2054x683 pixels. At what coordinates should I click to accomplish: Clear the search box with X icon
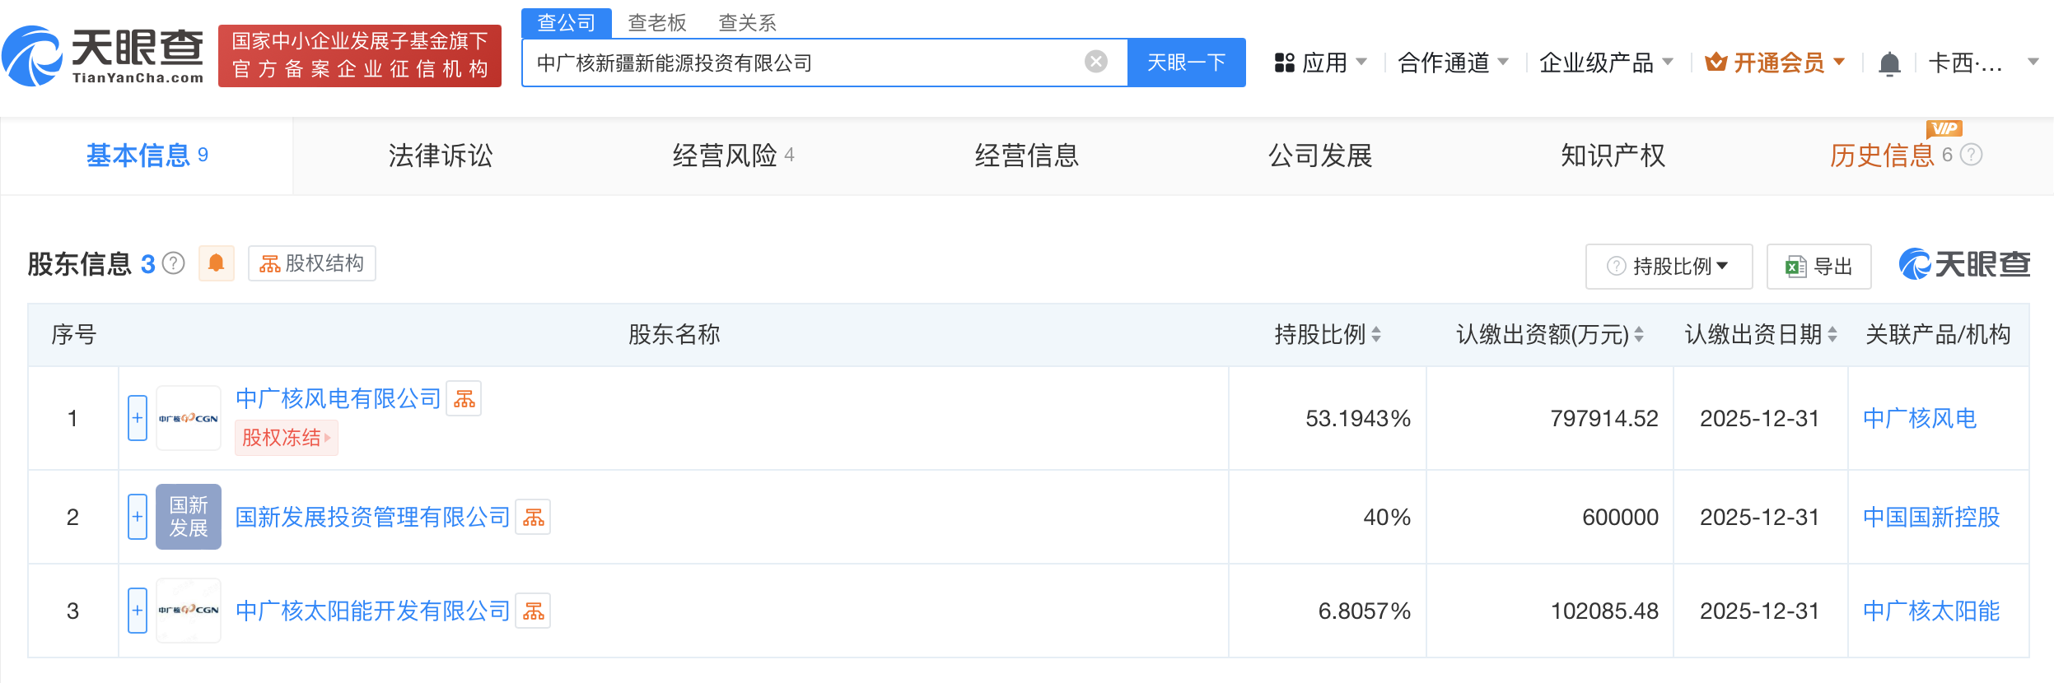(1095, 62)
